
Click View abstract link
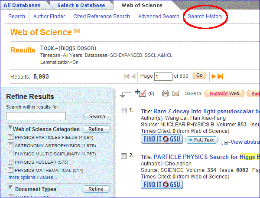pos(245,142)
